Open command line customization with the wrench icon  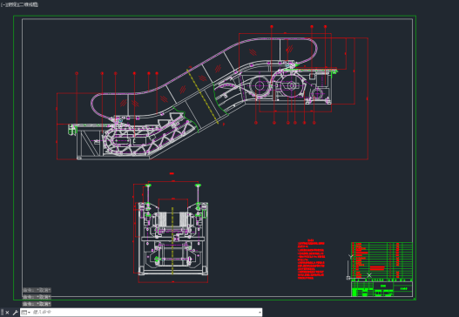coord(15,313)
